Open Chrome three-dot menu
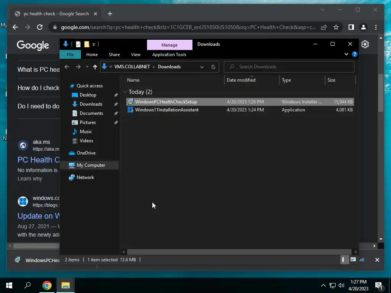Viewport: 391px width, 293px height. (376, 27)
